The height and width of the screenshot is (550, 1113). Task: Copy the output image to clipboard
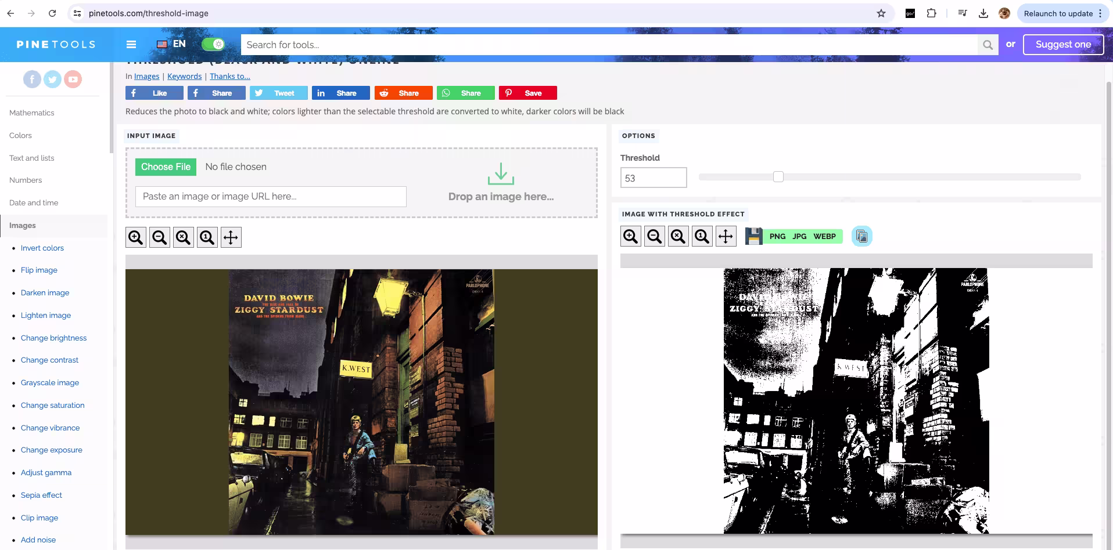(x=862, y=236)
